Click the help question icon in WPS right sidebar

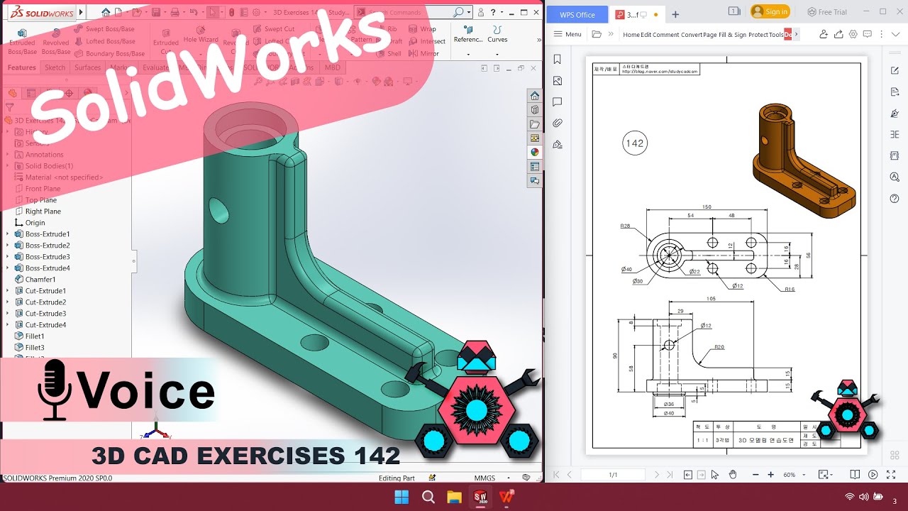point(895,198)
